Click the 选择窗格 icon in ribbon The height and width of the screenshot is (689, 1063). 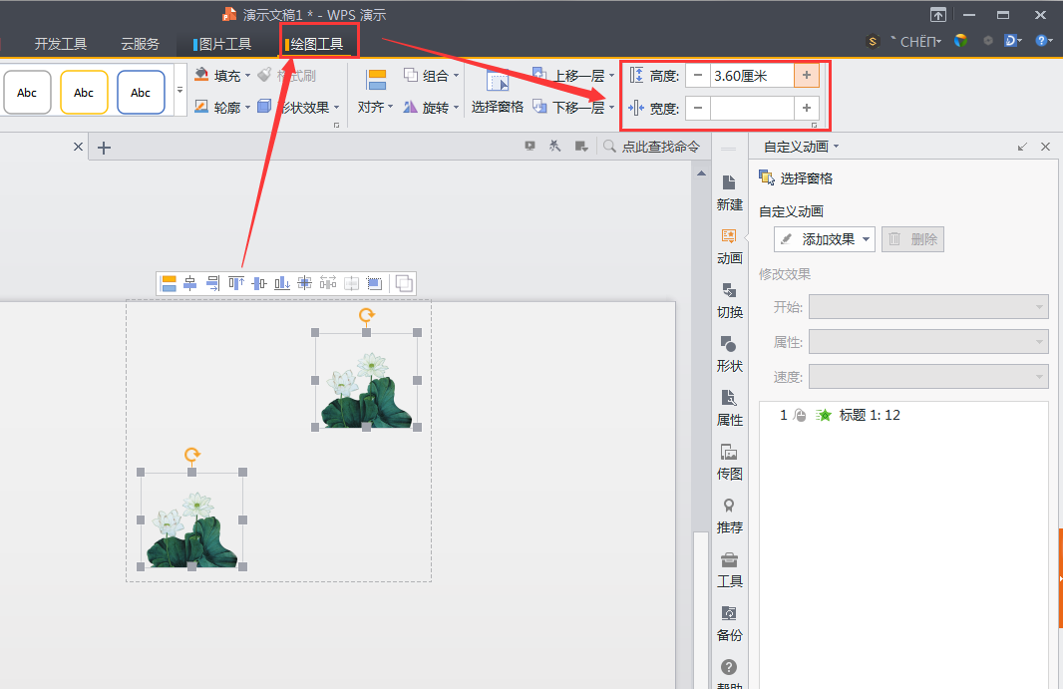(x=497, y=85)
